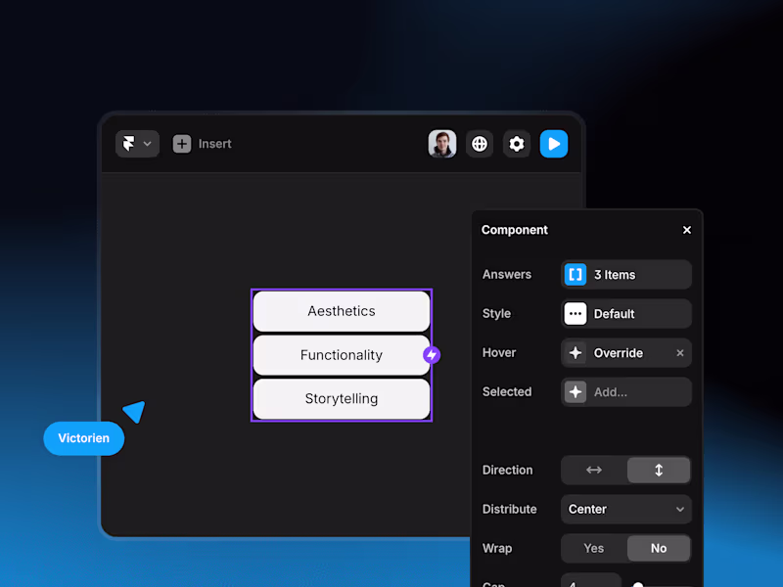Remove the Hover Override variant
Viewport: 783px width, 587px height.
pos(679,353)
